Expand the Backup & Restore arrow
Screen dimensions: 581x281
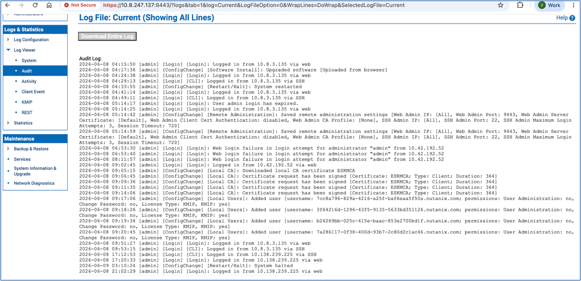click(x=8, y=149)
